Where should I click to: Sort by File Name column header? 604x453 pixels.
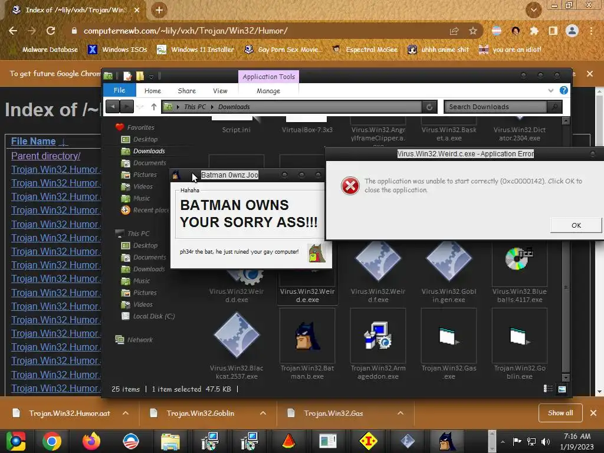coord(34,142)
